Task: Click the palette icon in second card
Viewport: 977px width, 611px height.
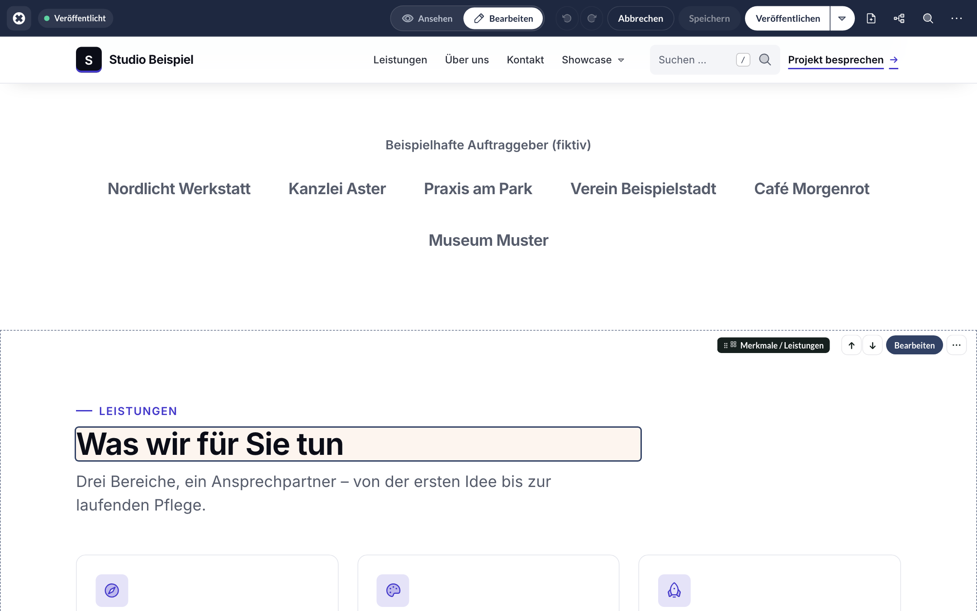Action: coord(393,590)
